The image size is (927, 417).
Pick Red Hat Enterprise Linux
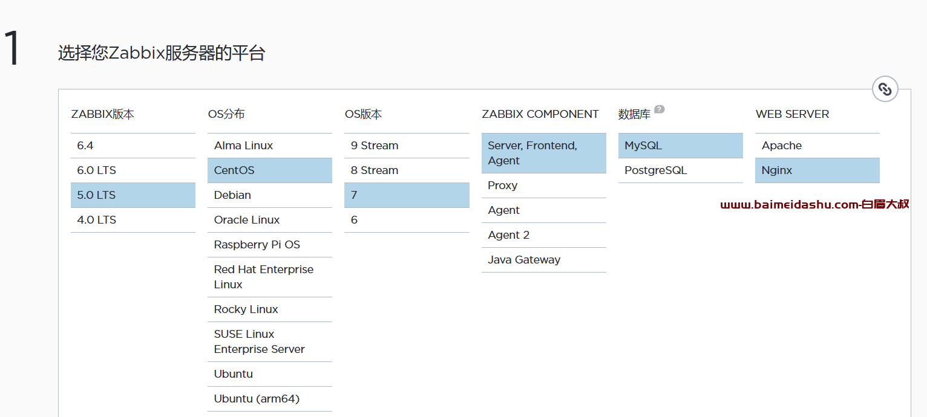270,277
